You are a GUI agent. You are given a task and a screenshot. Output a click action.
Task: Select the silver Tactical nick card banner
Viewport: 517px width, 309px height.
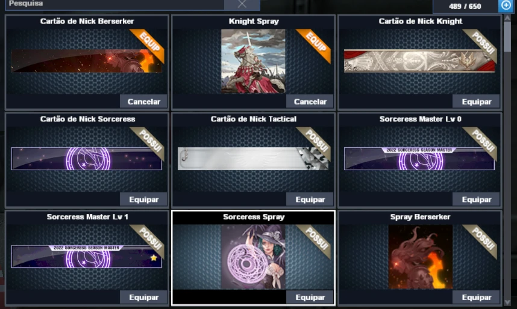[253, 159]
